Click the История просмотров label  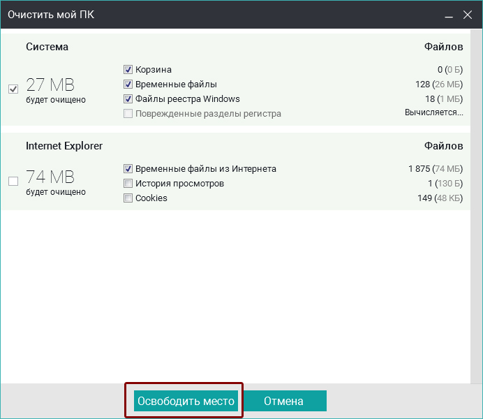[x=179, y=184]
